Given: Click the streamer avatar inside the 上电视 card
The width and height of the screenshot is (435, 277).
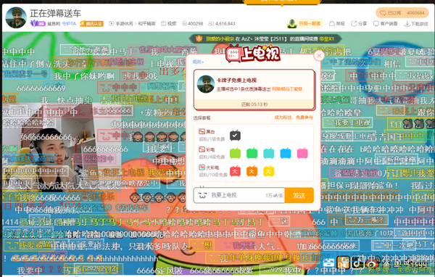Looking at the screenshot, I should pyautogui.click(x=206, y=84).
